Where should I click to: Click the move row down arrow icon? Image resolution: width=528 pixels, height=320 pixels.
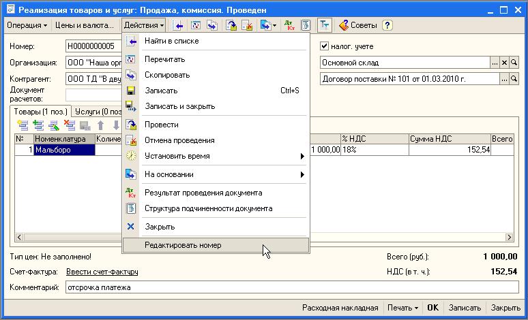click(116, 125)
